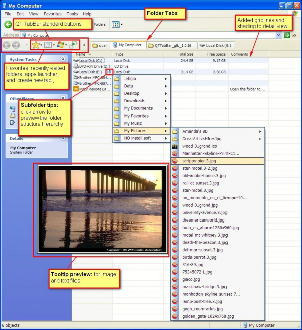Open the Downloads folder entry
This screenshot has height=330, width=302.
click(x=141, y=101)
